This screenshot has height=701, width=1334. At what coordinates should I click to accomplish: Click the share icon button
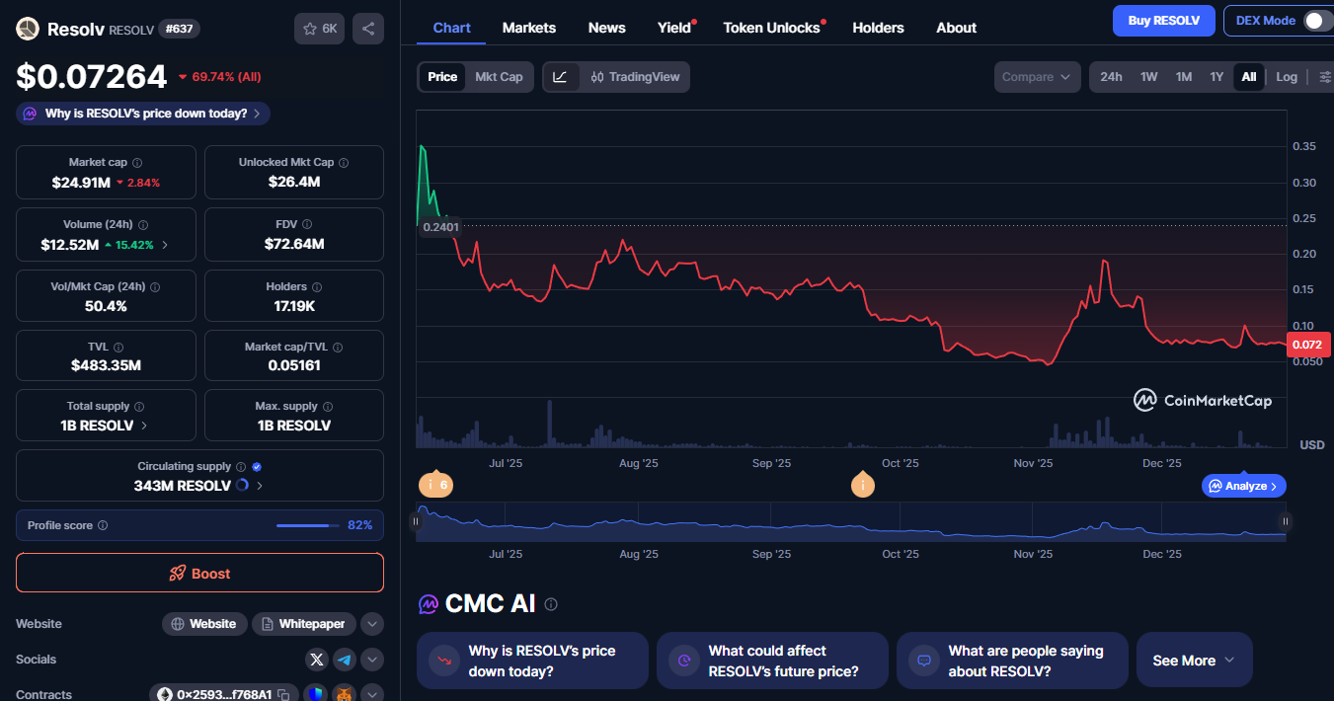[368, 29]
